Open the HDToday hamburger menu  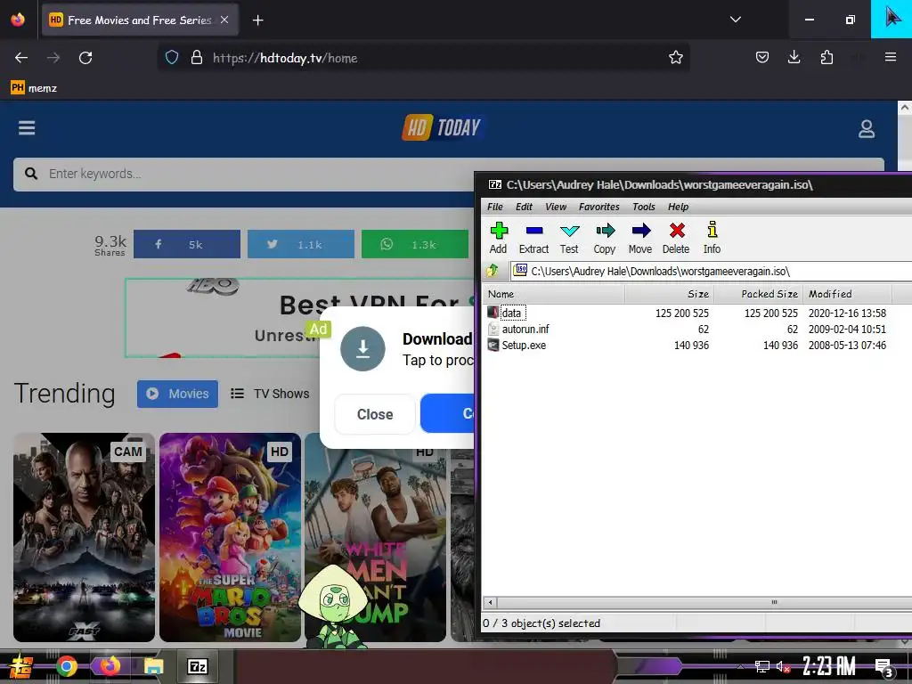(x=27, y=128)
